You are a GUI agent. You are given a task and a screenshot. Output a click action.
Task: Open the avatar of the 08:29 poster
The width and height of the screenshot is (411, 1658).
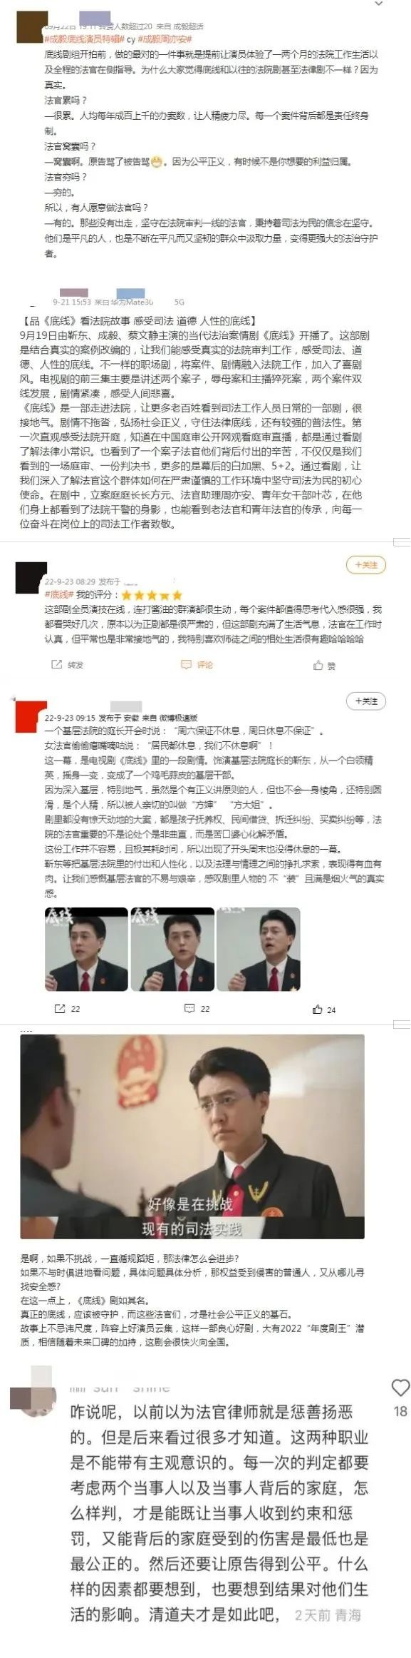(x=31, y=576)
